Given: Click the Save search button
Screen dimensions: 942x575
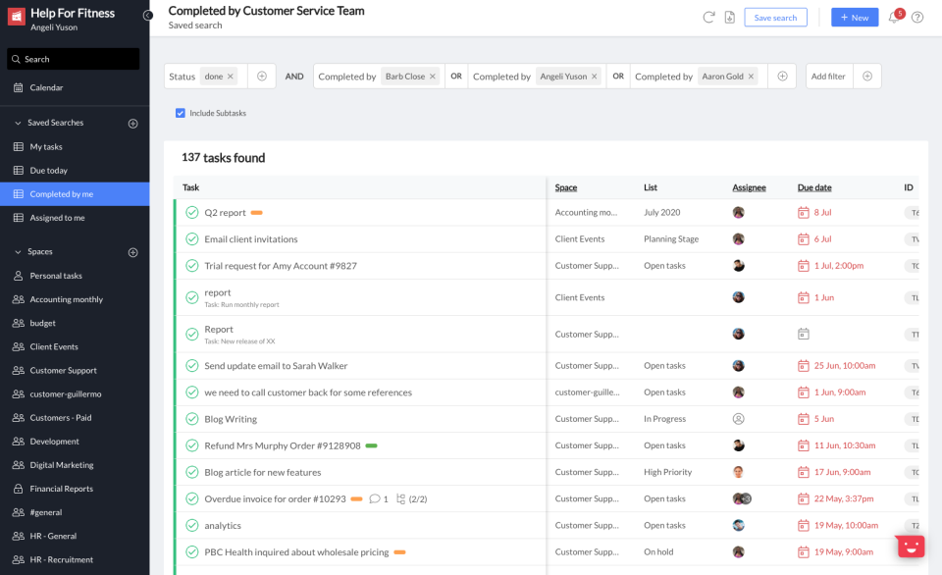Looking at the screenshot, I should (775, 18).
